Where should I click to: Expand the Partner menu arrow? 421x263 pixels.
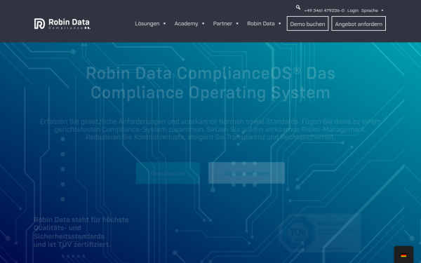237,24
